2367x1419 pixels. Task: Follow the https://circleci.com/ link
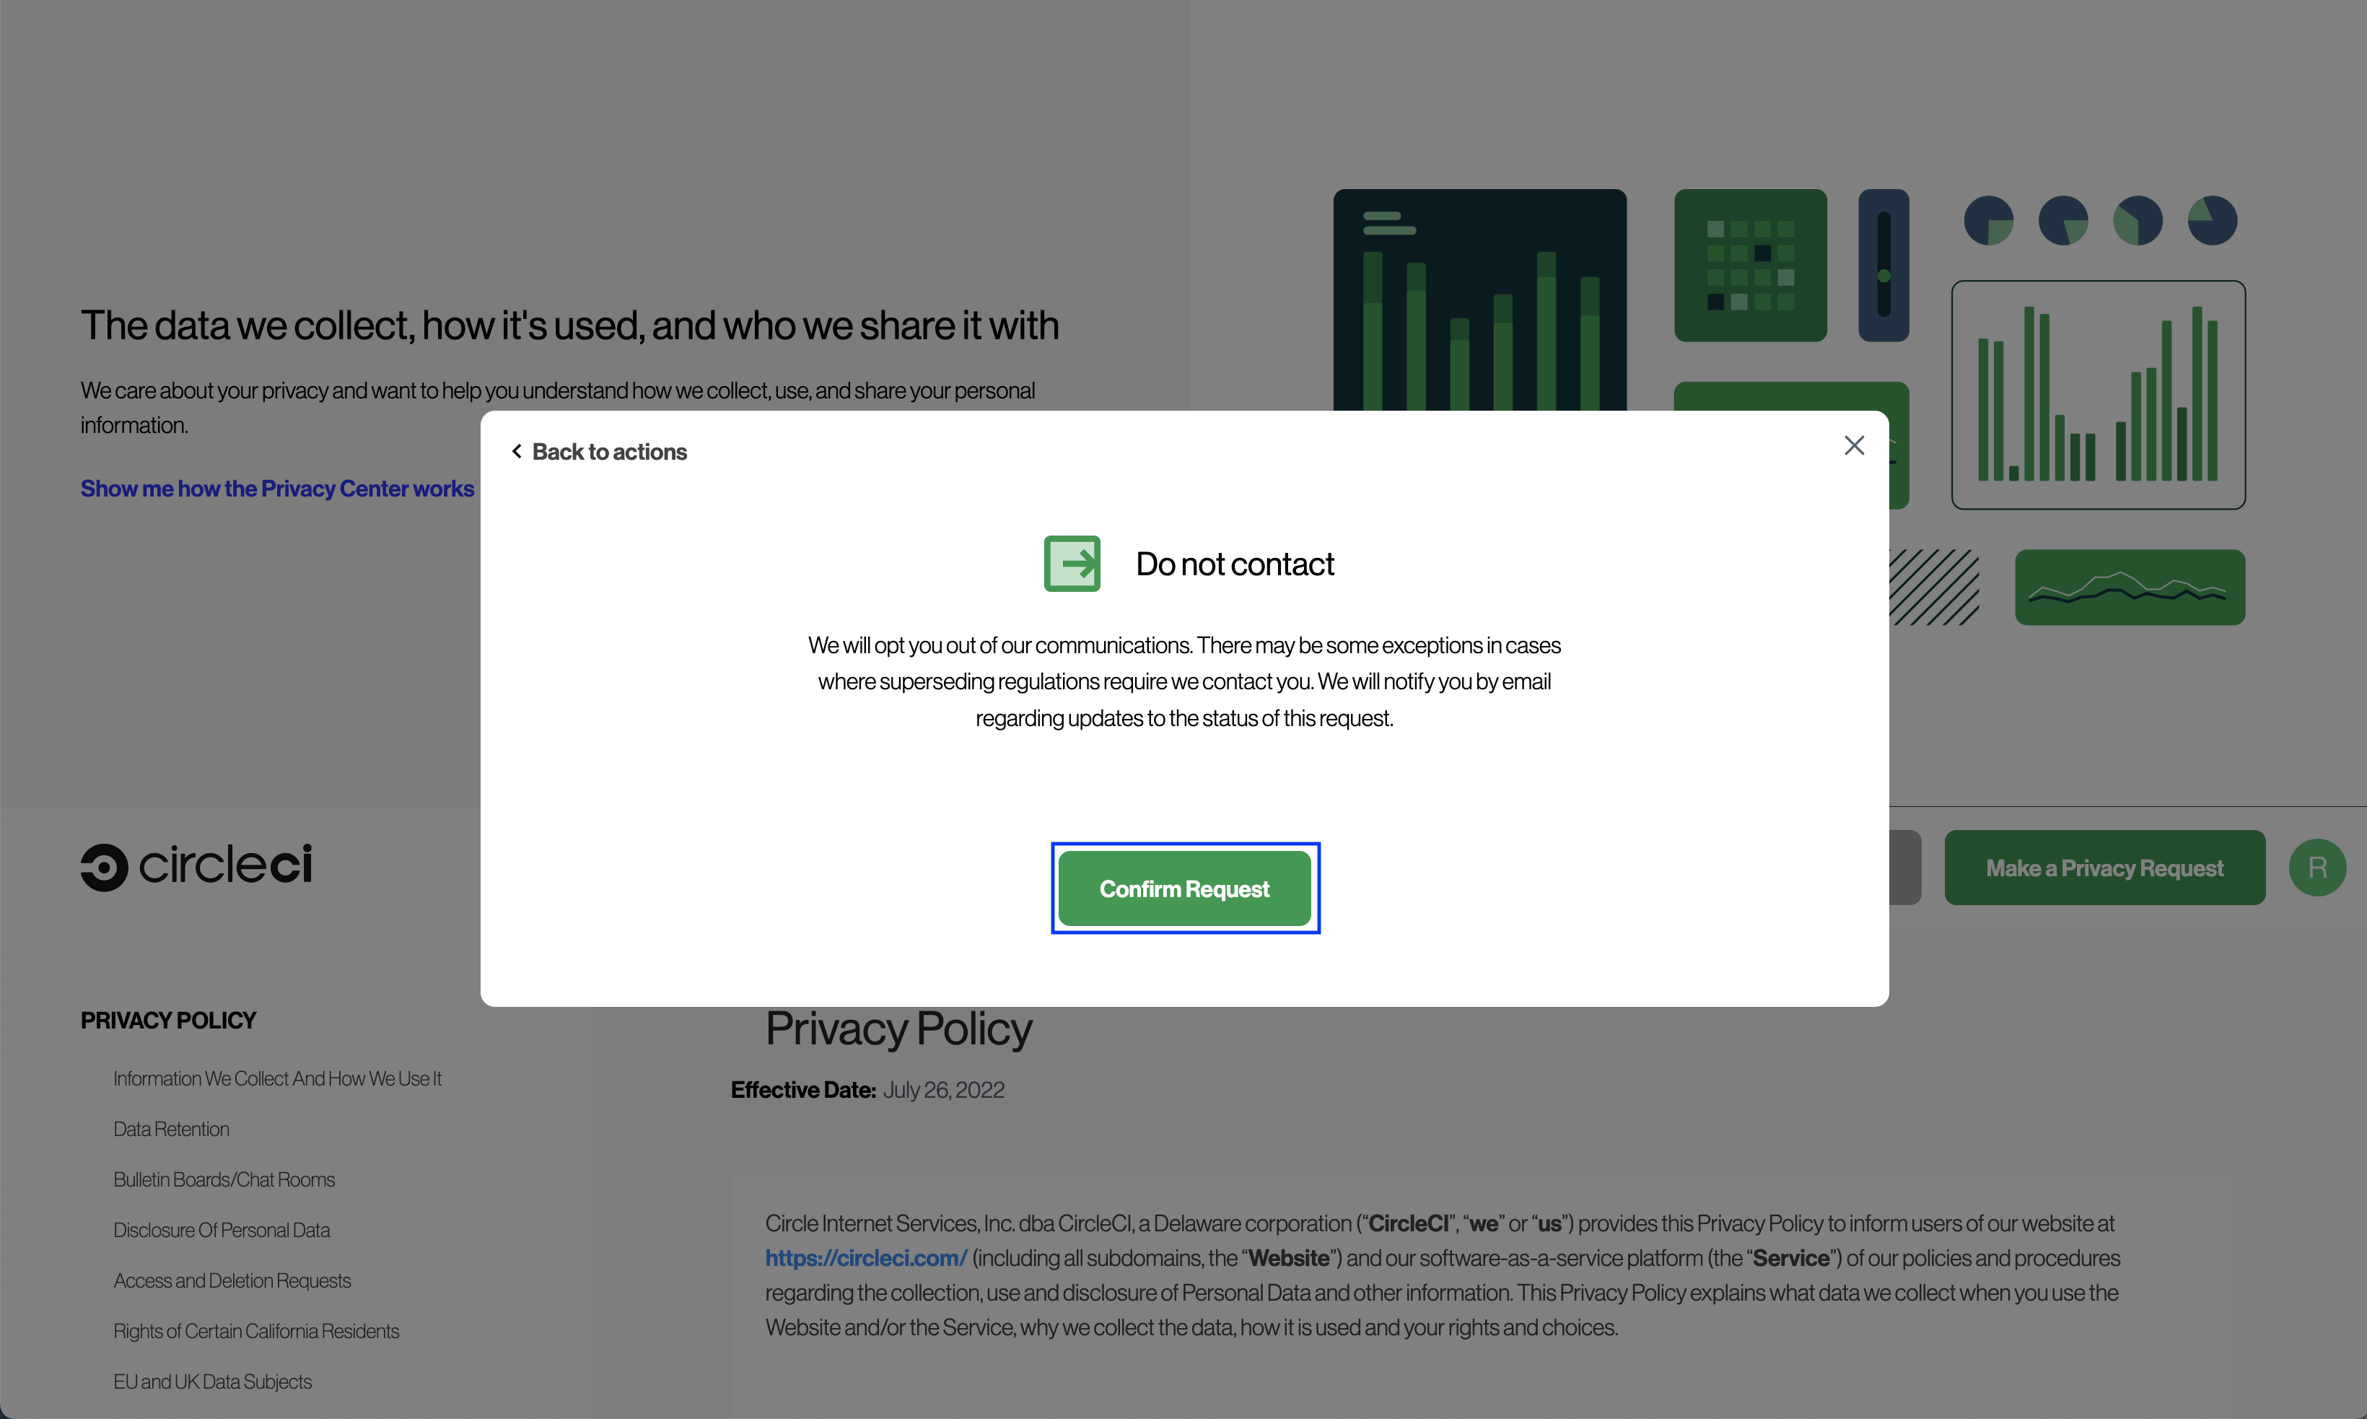pos(865,1258)
